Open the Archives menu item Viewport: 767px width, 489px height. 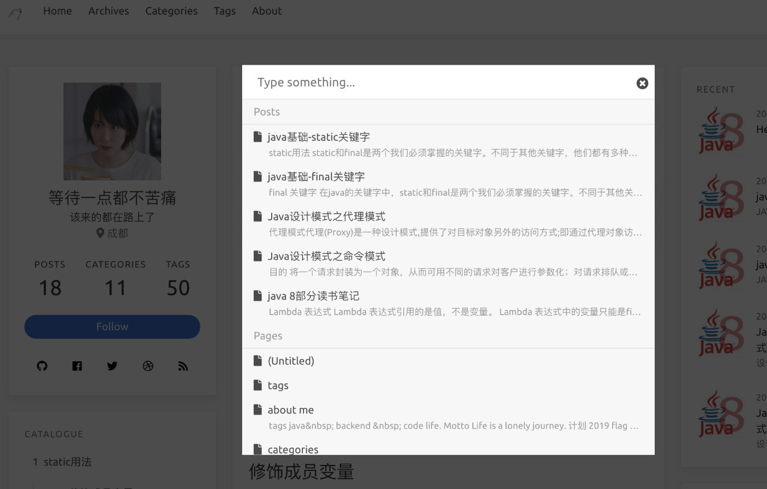pos(108,11)
